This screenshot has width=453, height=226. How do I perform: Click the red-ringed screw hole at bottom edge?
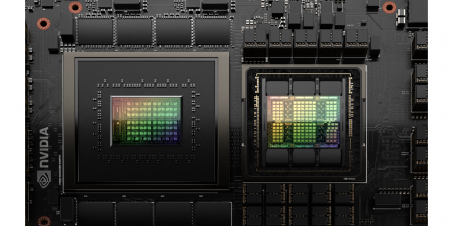click(44, 221)
